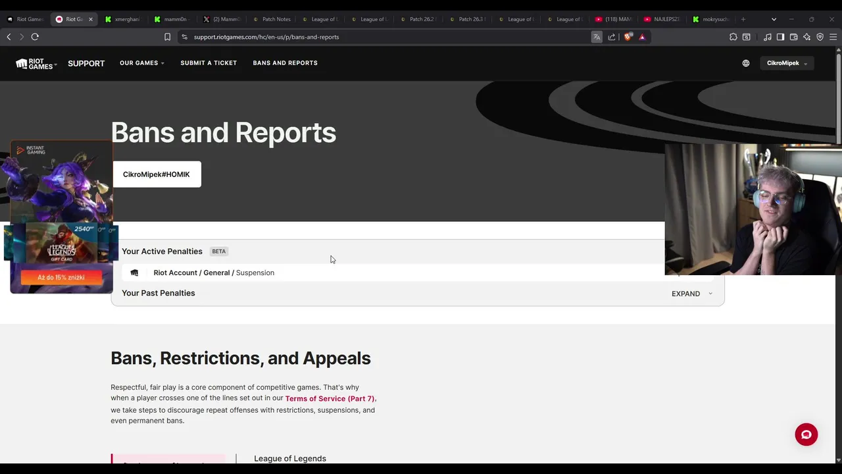Viewport: 842px width, 474px height.
Task: Click the Riot Games logo
Action: point(36,64)
